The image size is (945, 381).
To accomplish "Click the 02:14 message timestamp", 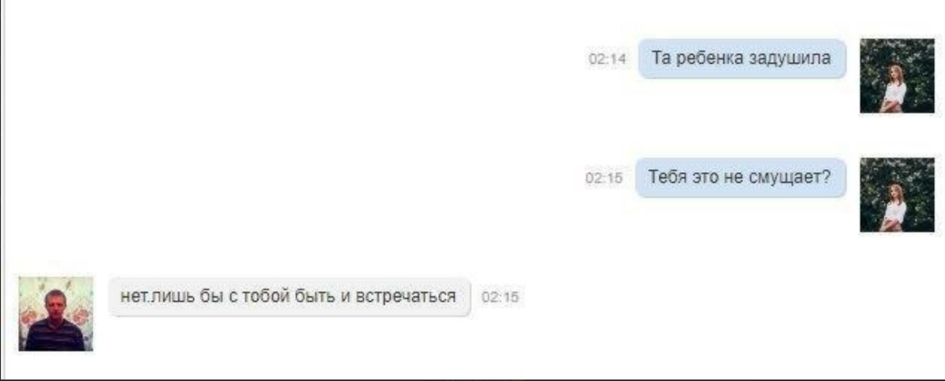I will pyautogui.click(x=607, y=60).
